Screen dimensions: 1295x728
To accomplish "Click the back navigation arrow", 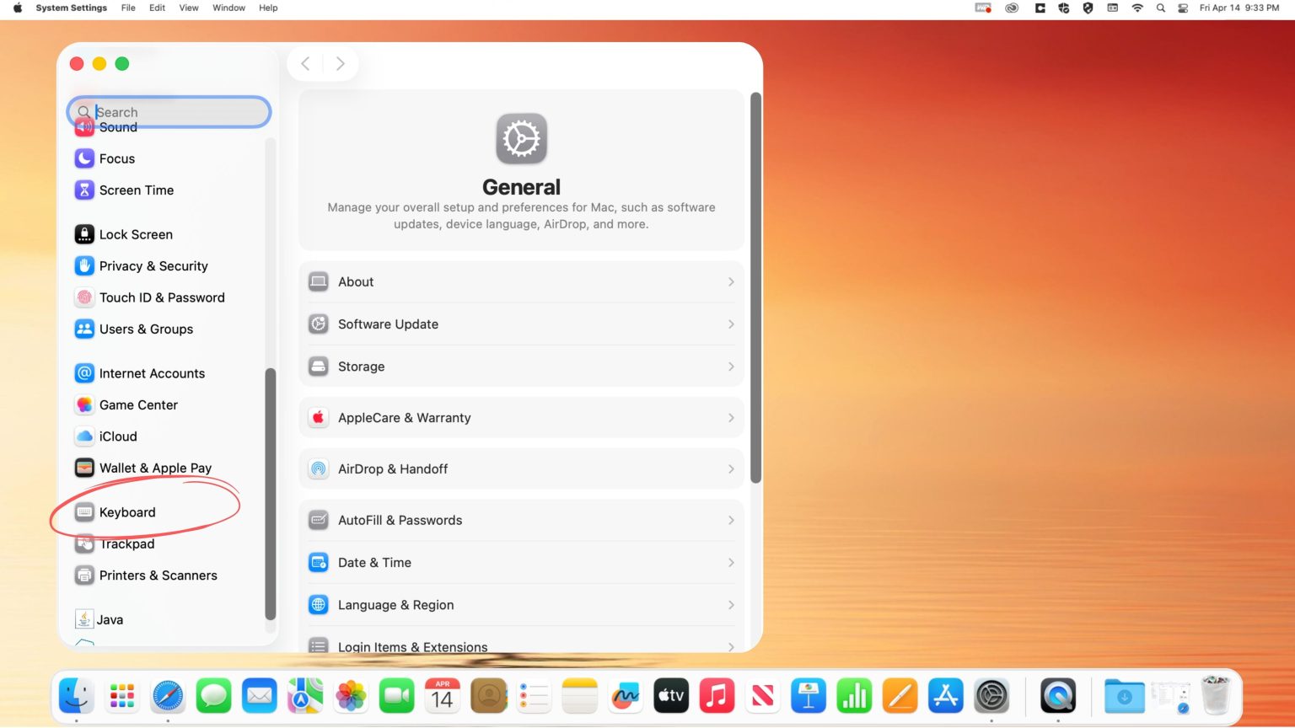I will click(305, 63).
